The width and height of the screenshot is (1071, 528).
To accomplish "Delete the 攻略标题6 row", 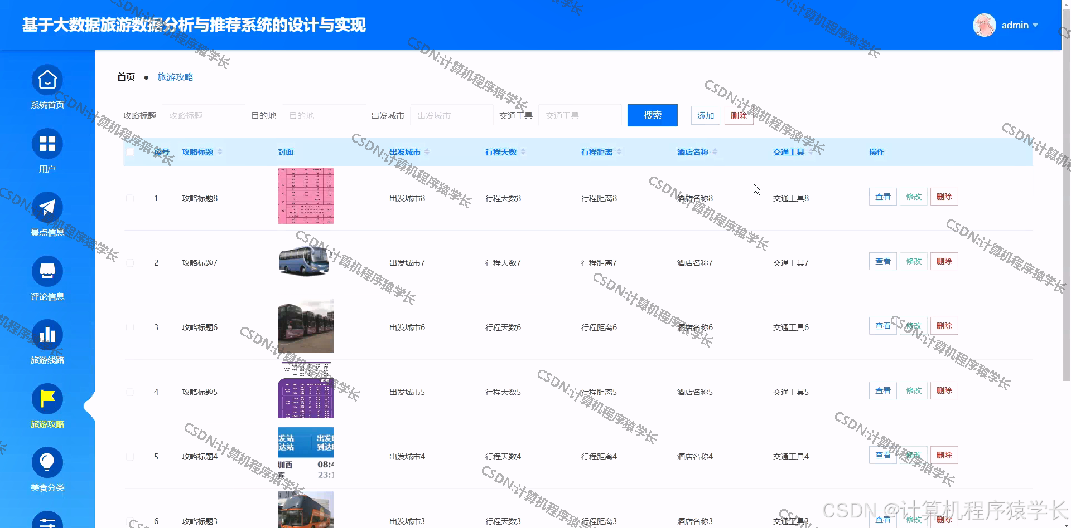I will pyautogui.click(x=944, y=326).
